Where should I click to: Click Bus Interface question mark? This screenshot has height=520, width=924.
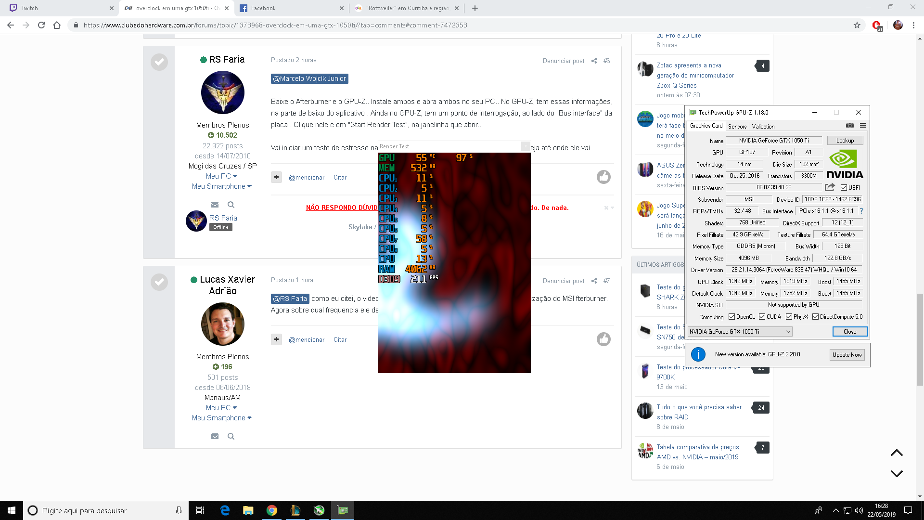click(x=861, y=211)
